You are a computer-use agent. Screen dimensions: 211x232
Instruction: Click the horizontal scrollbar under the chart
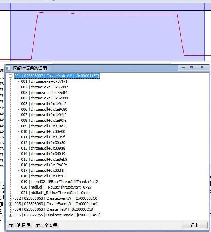point(112,63)
